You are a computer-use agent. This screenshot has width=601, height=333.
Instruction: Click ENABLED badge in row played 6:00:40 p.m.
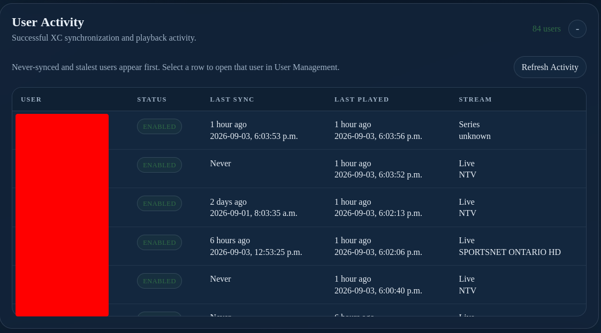pyautogui.click(x=159, y=281)
